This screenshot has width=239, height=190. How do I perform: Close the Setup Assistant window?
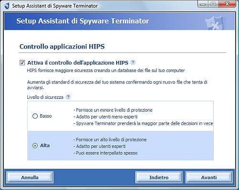tap(227, 4)
